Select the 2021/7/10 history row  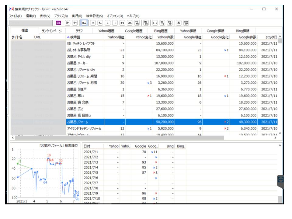pyautogui.click(x=134, y=199)
